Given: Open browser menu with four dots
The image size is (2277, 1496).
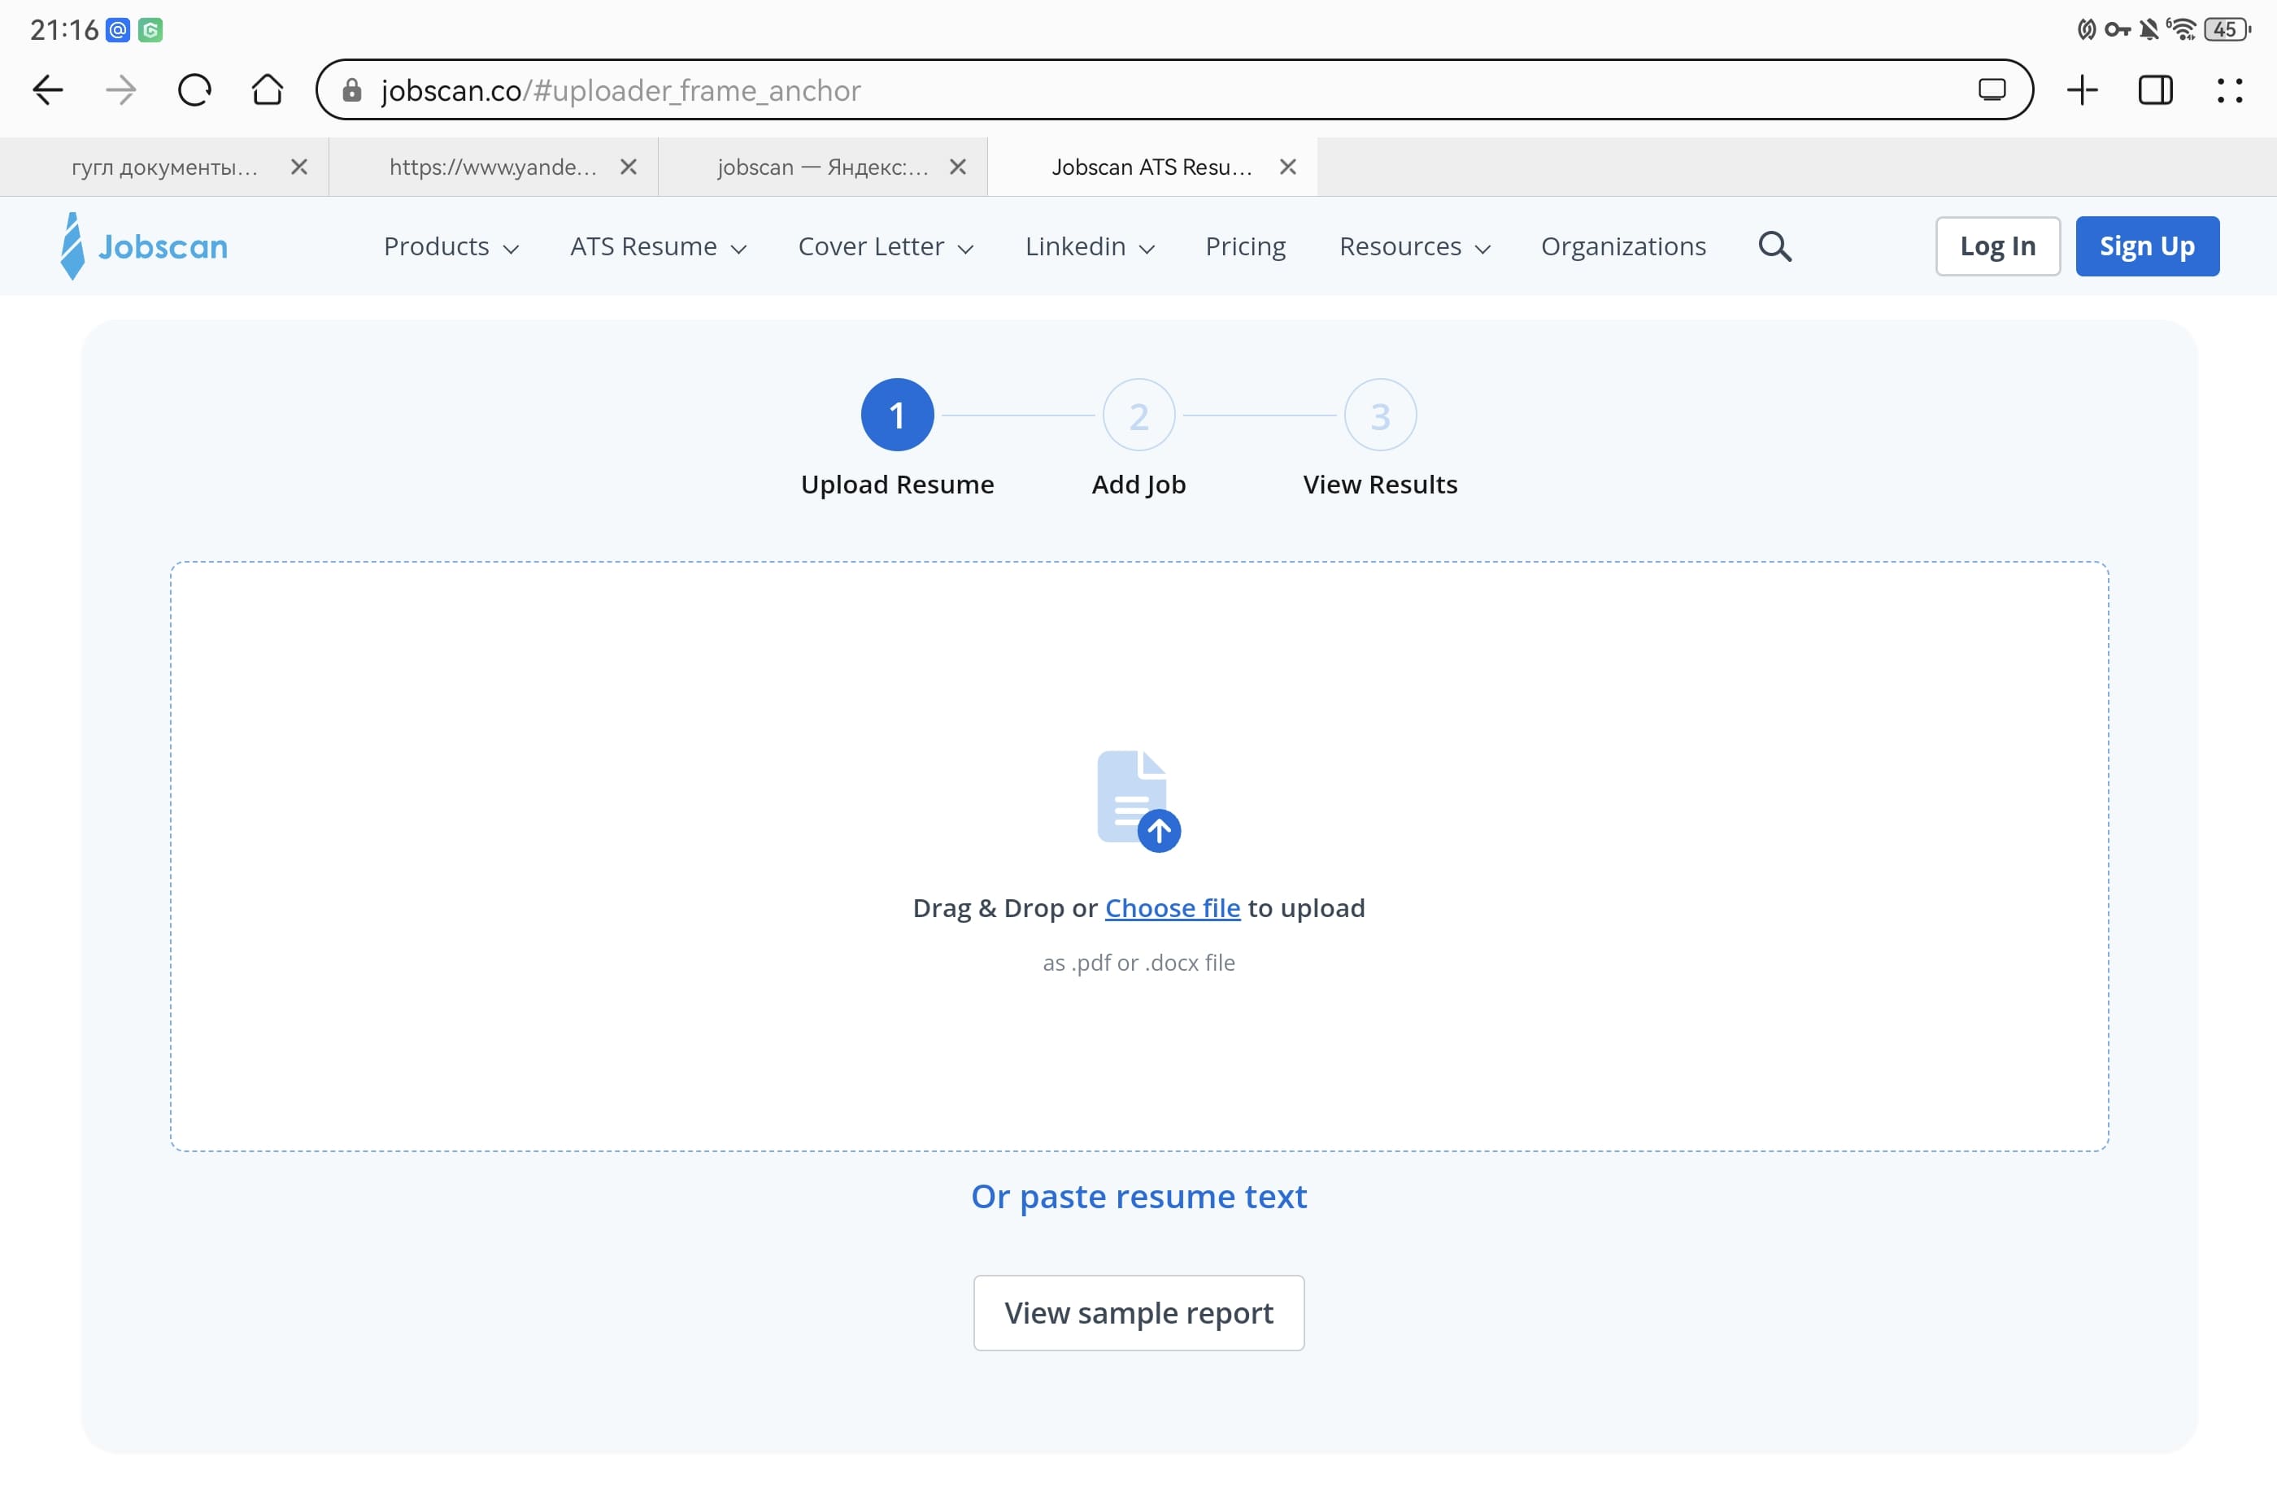Looking at the screenshot, I should (2229, 90).
